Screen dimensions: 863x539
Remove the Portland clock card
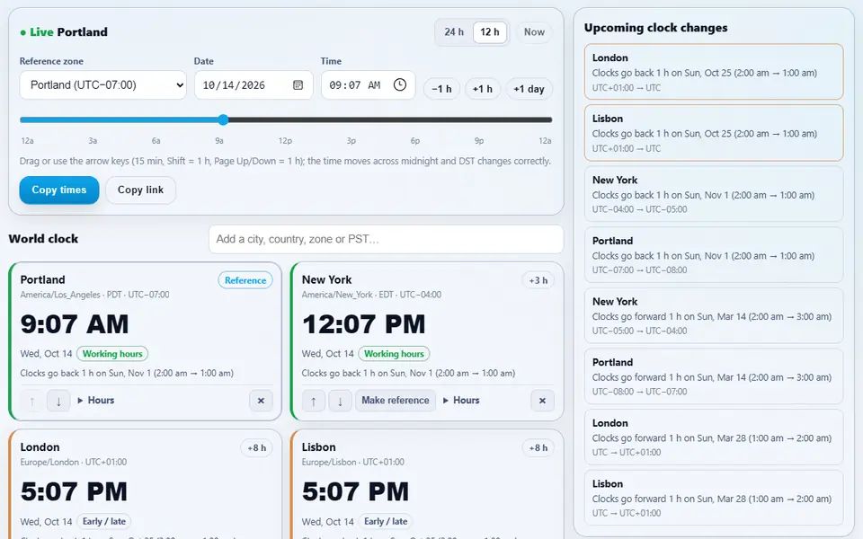click(x=261, y=401)
